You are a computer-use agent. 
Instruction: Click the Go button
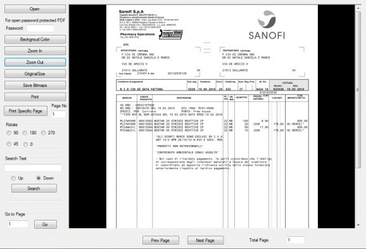46,224
